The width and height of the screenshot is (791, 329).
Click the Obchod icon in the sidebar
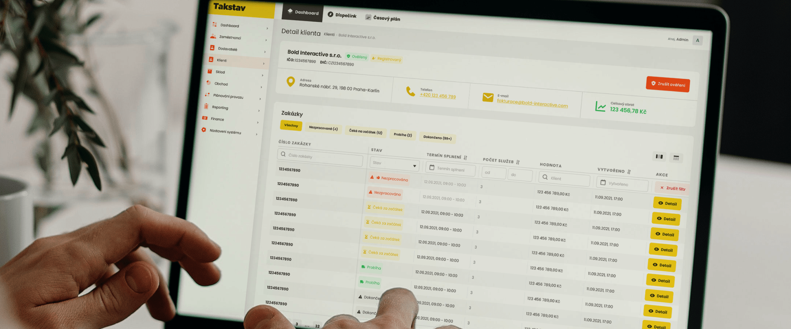point(208,83)
